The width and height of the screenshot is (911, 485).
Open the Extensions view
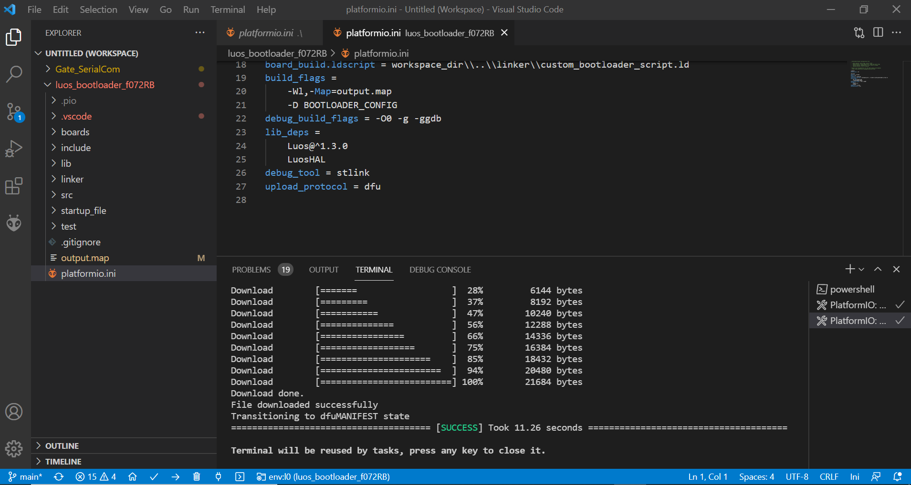(14, 186)
